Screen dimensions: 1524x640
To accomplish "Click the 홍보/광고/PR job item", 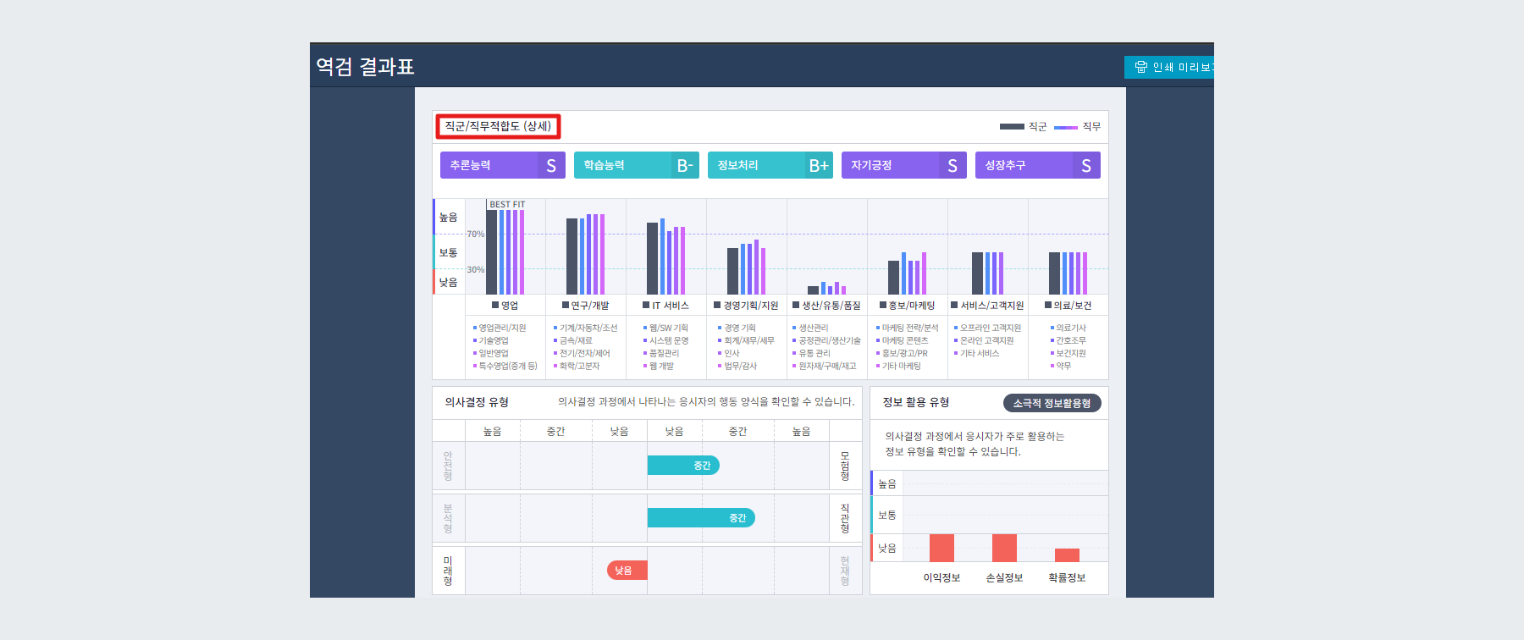I will (902, 353).
